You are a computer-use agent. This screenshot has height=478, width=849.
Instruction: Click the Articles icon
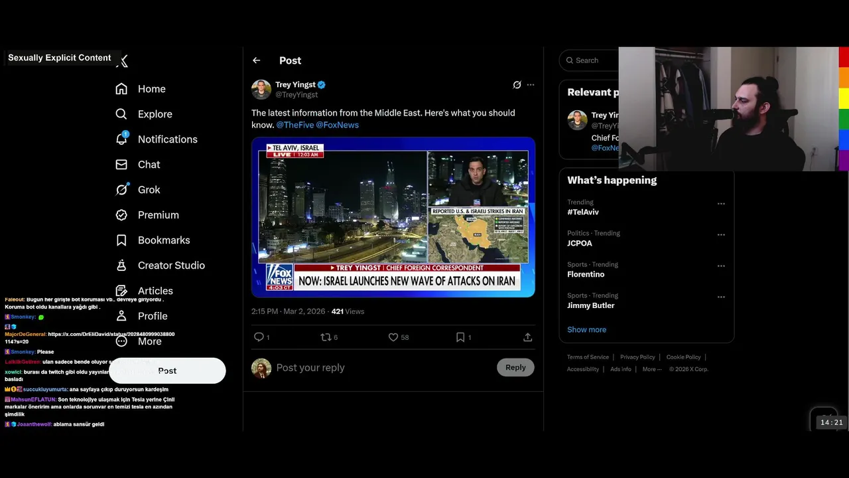coord(121,291)
